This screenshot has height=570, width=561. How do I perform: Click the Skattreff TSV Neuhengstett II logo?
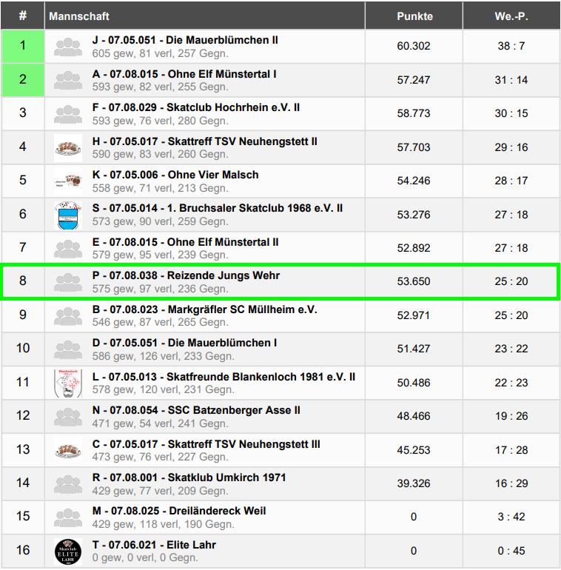point(68,147)
